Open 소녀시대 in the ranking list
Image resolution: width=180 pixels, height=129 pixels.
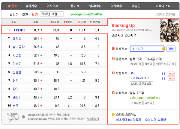point(19,30)
